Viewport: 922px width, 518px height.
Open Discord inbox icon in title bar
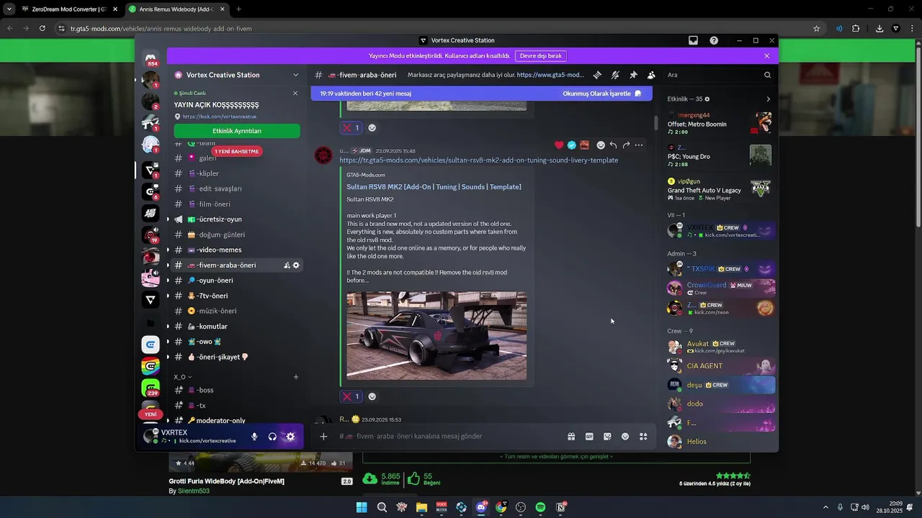pos(693,40)
